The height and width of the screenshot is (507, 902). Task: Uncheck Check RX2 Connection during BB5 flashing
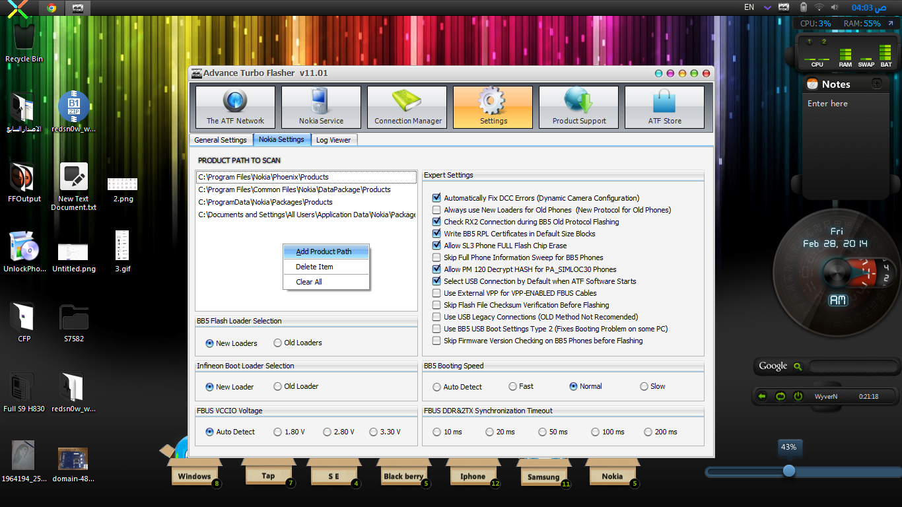[x=436, y=222]
